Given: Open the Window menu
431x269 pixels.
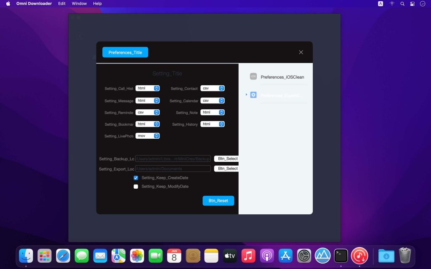Looking at the screenshot, I should pos(79,3).
